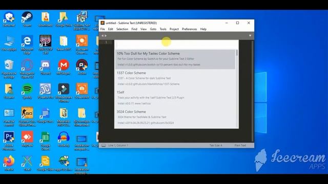Switch panel via Sublime status bar icon

click(104, 145)
